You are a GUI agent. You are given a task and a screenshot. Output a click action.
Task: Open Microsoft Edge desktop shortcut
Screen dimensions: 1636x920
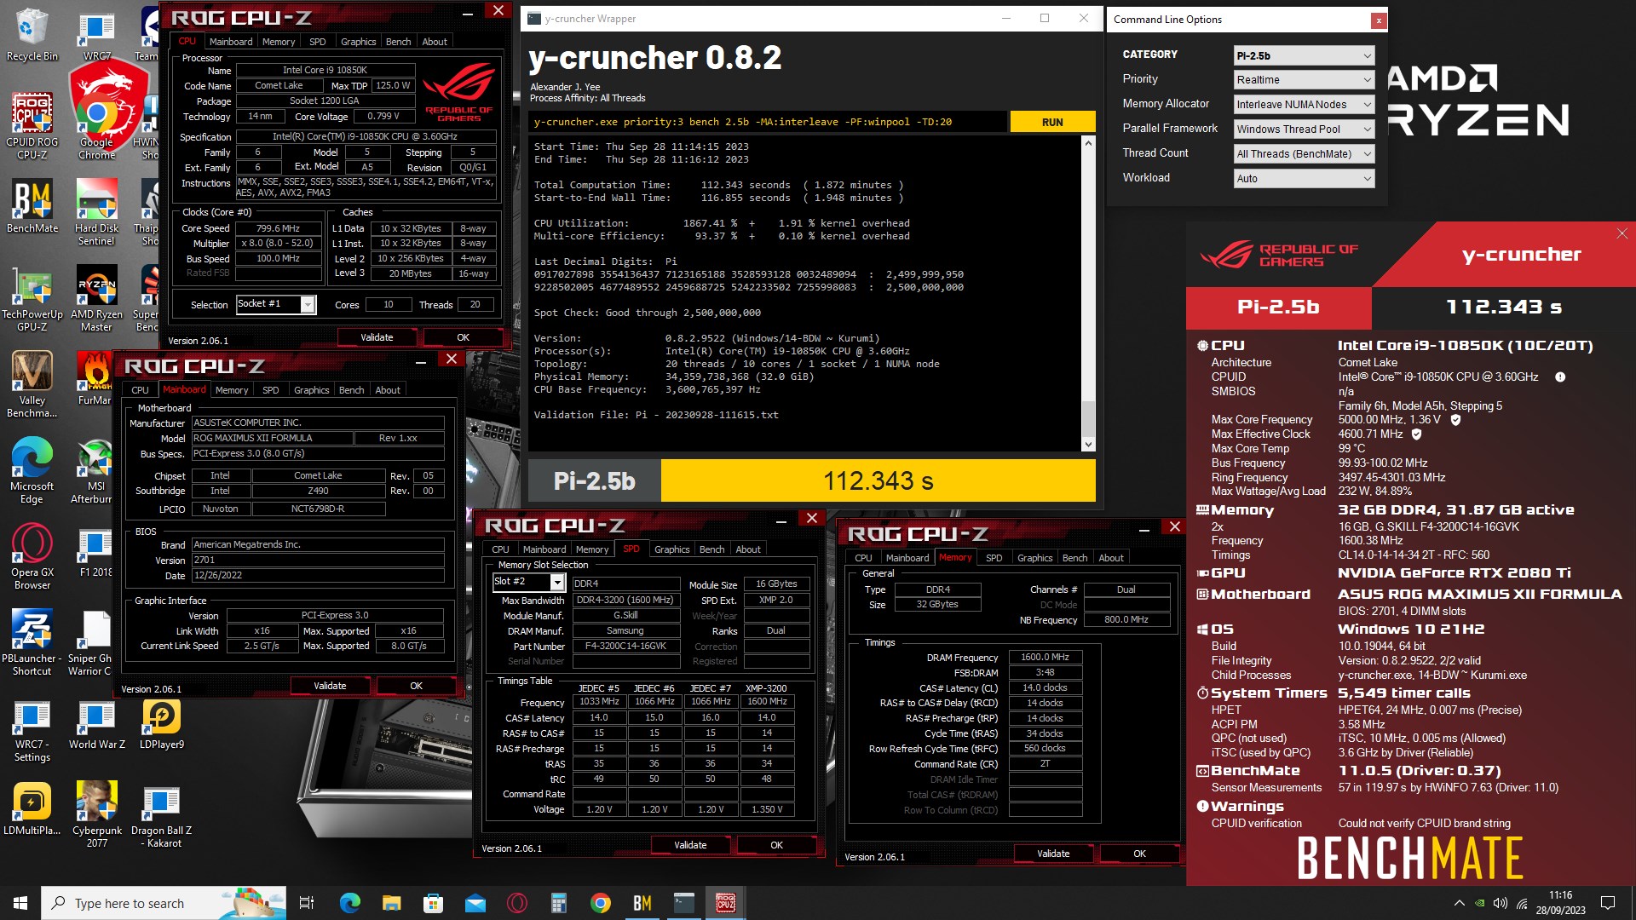pos(32,470)
